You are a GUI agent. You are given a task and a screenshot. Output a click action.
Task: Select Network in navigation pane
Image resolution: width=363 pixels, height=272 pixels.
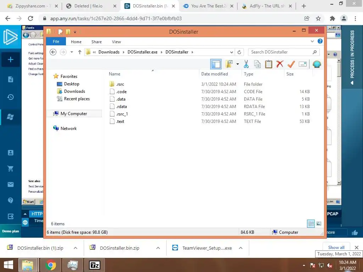point(68,128)
